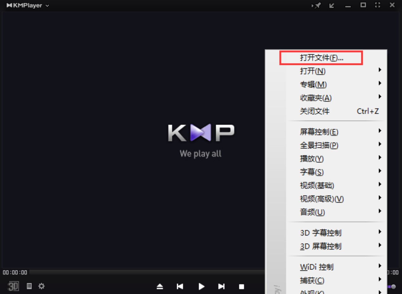Viewport: 402px width, 294px height.
Task: Expand the KMPlayer title bar menu
Action: (x=46, y=5)
